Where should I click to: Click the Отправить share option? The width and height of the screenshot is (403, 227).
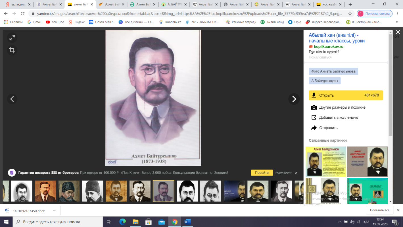point(324,128)
